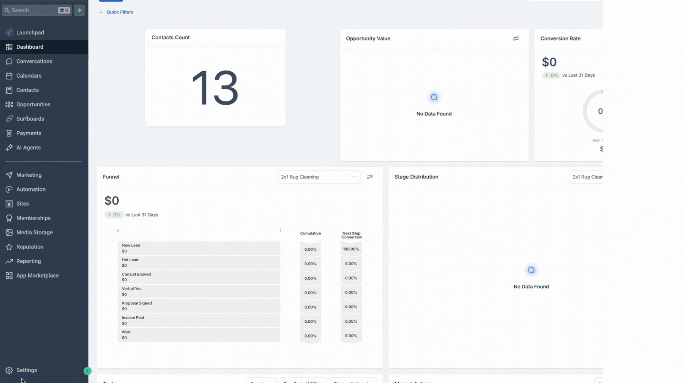Open filter settings icon on Funnel widget
The image size is (682, 383).
point(370,177)
